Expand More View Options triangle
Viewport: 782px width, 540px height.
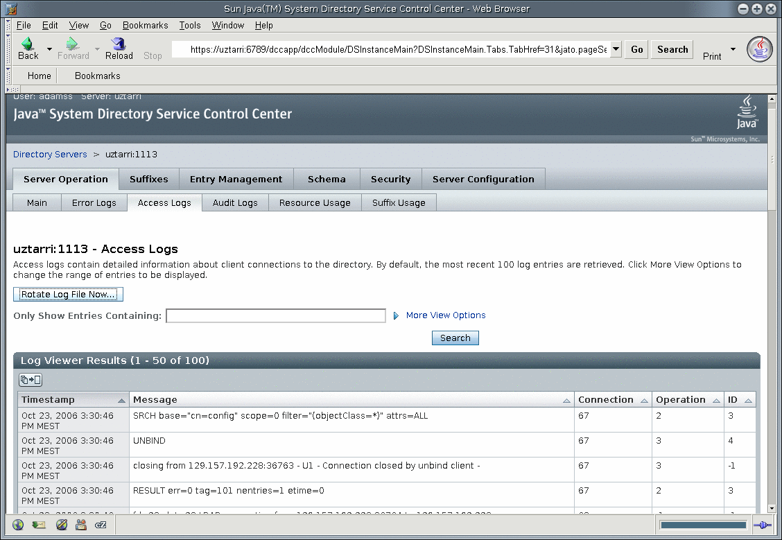click(396, 315)
